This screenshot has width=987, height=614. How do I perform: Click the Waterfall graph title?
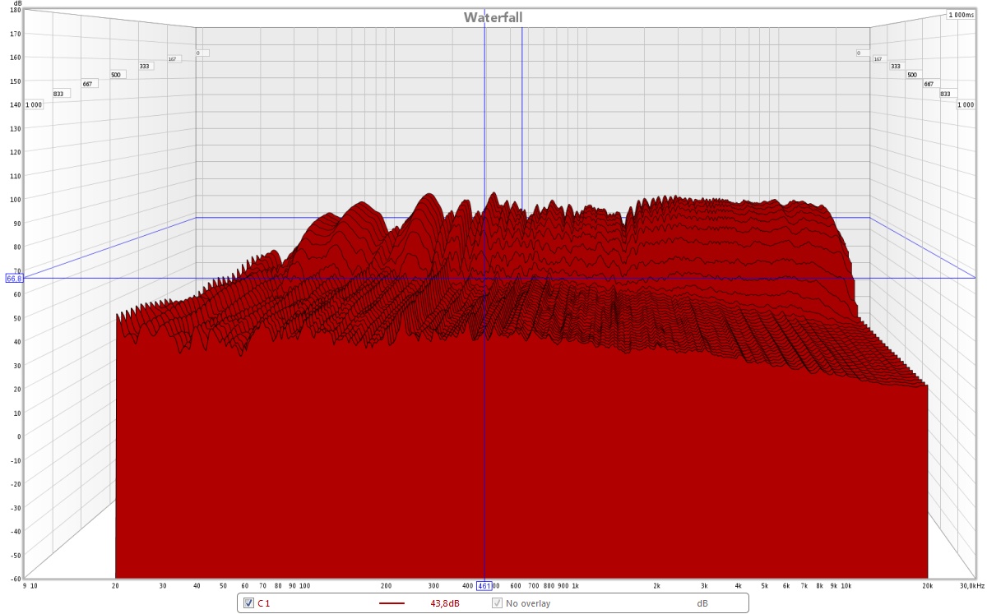coord(493,17)
